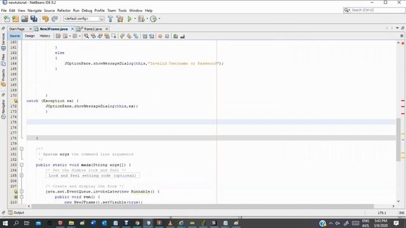This screenshot has width=406, height=228.
Task: Switch to History view
Action: coord(45,36)
